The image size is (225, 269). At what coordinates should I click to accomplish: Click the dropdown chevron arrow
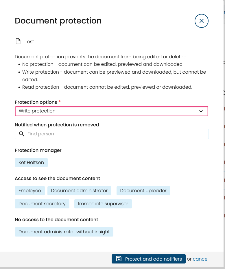[x=201, y=111]
